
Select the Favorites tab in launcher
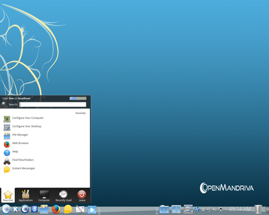coord(8,196)
